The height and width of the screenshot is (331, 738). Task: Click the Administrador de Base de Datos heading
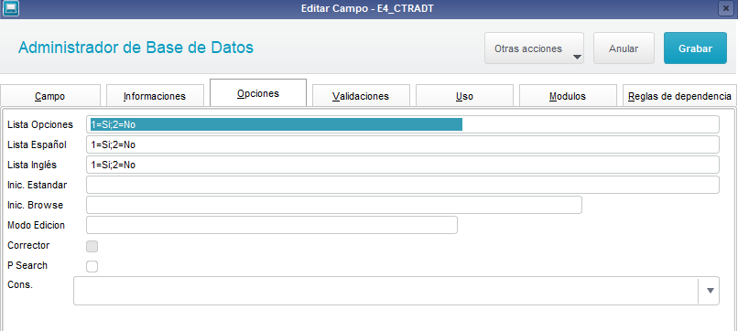coord(136,48)
